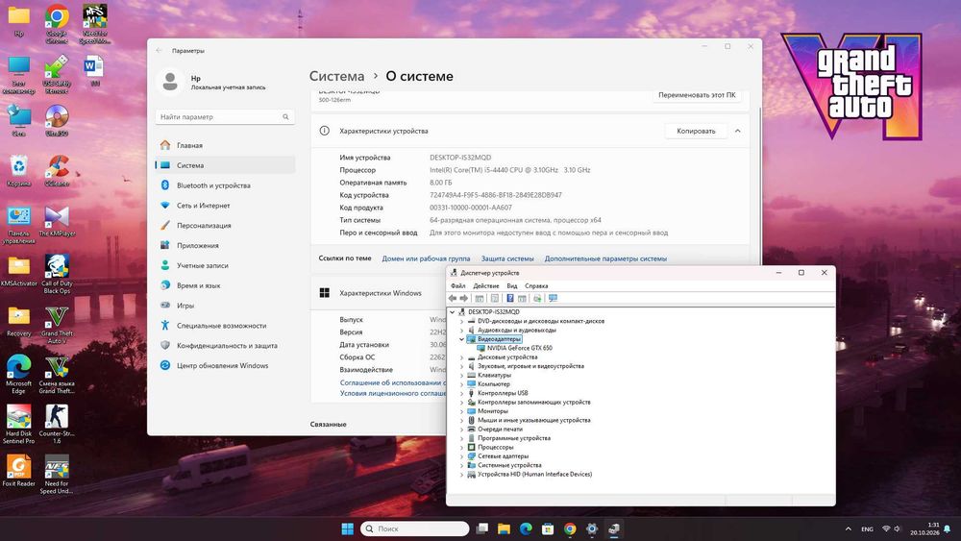Click Counter-Strike 1.6 desktop icon

[x=57, y=424]
